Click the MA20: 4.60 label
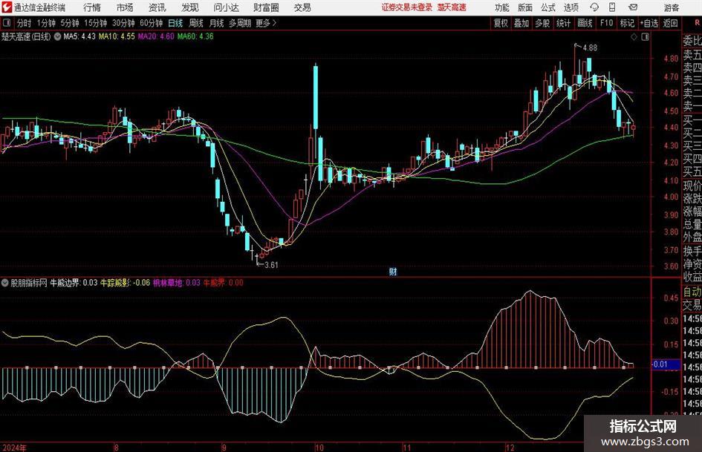 pyautogui.click(x=156, y=36)
